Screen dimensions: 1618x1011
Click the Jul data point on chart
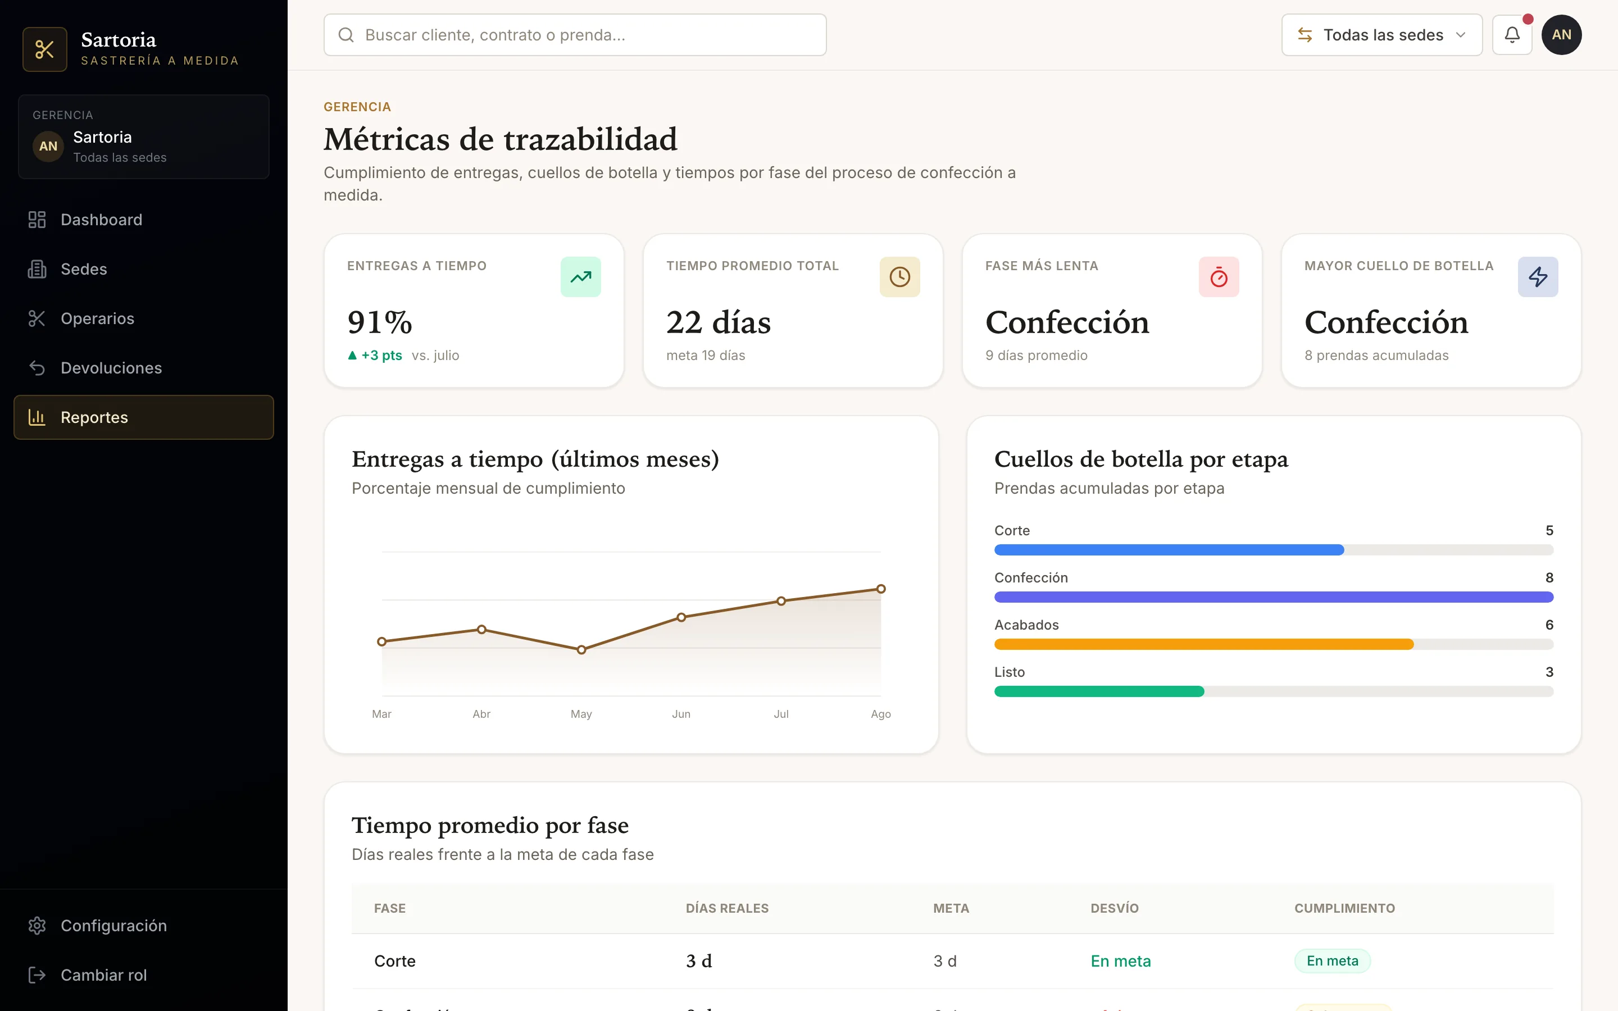tap(781, 602)
